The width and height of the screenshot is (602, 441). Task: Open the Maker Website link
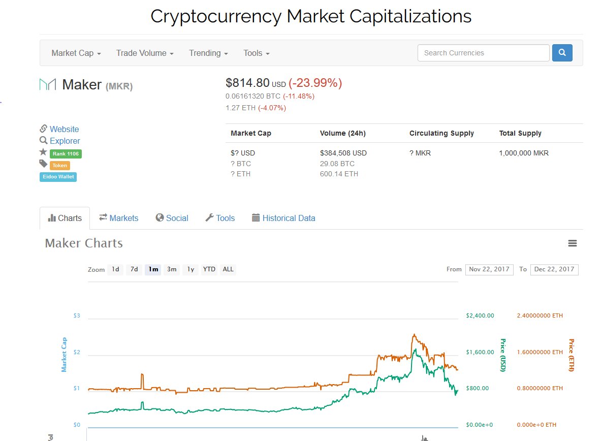[64, 129]
